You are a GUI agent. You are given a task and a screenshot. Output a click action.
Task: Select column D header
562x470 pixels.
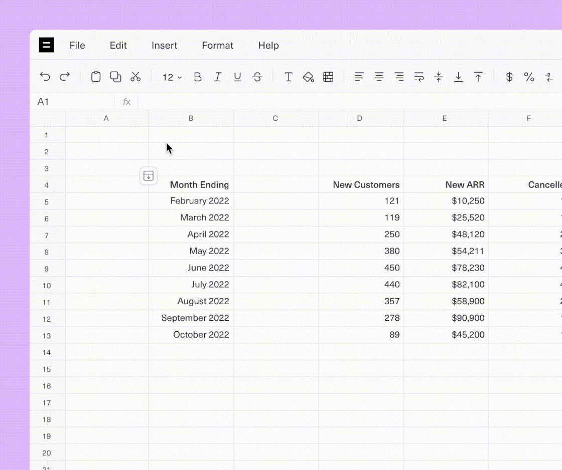point(360,118)
